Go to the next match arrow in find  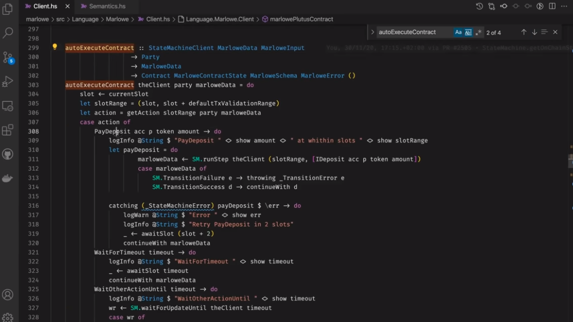pos(534,32)
